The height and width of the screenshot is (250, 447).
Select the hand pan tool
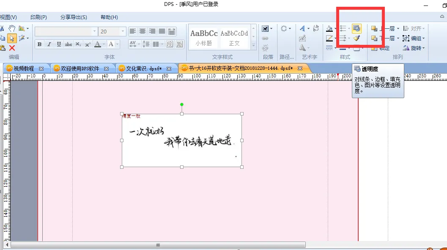(12, 28)
